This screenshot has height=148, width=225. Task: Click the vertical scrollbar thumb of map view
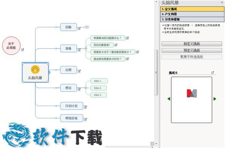pyautogui.click(x=156, y=72)
